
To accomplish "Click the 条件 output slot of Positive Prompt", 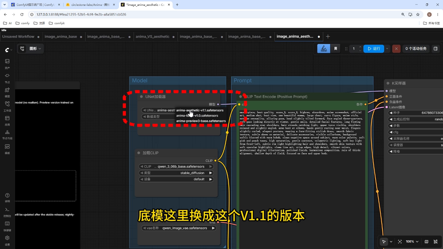I will coord(365,104).
